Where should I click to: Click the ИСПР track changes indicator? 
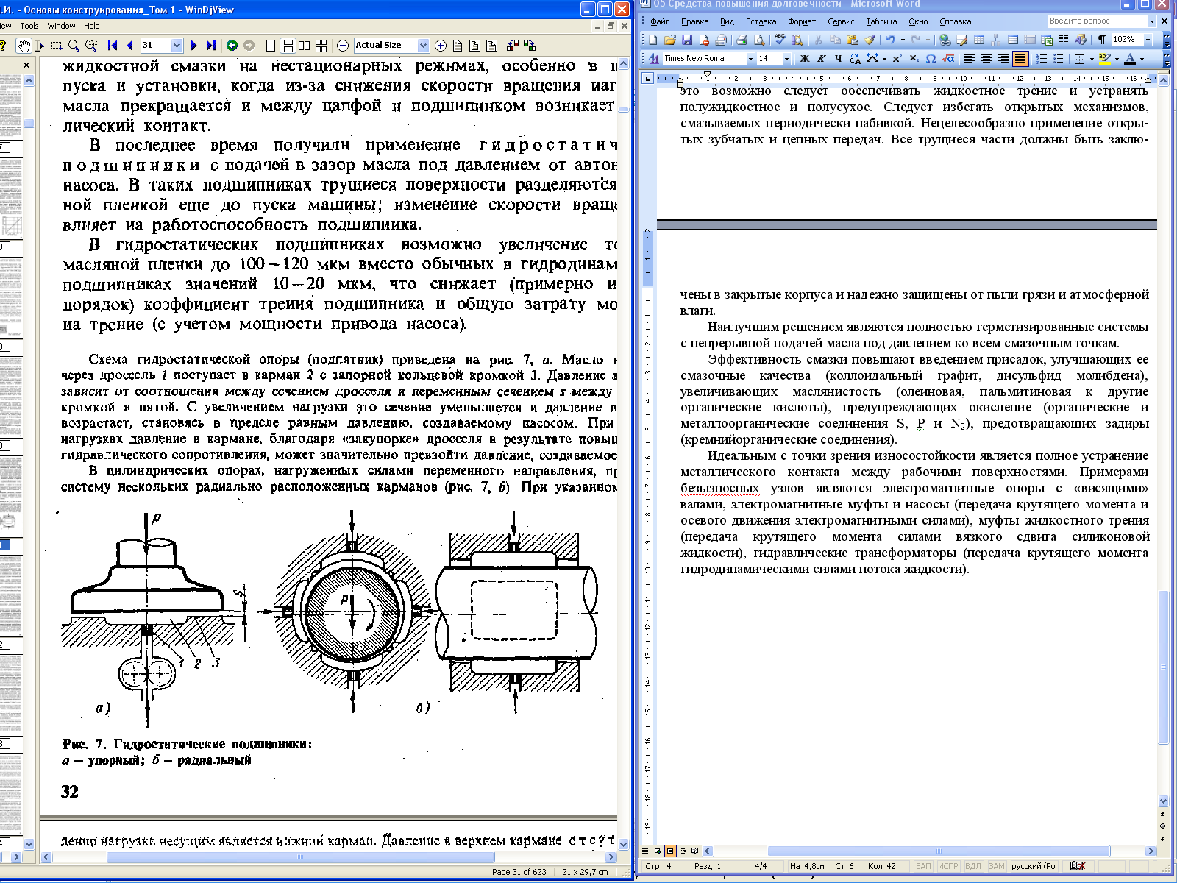click(x=947, y=866)
